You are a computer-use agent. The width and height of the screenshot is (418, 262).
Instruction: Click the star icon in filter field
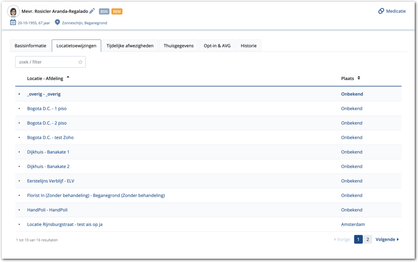(x=81, y=62)
